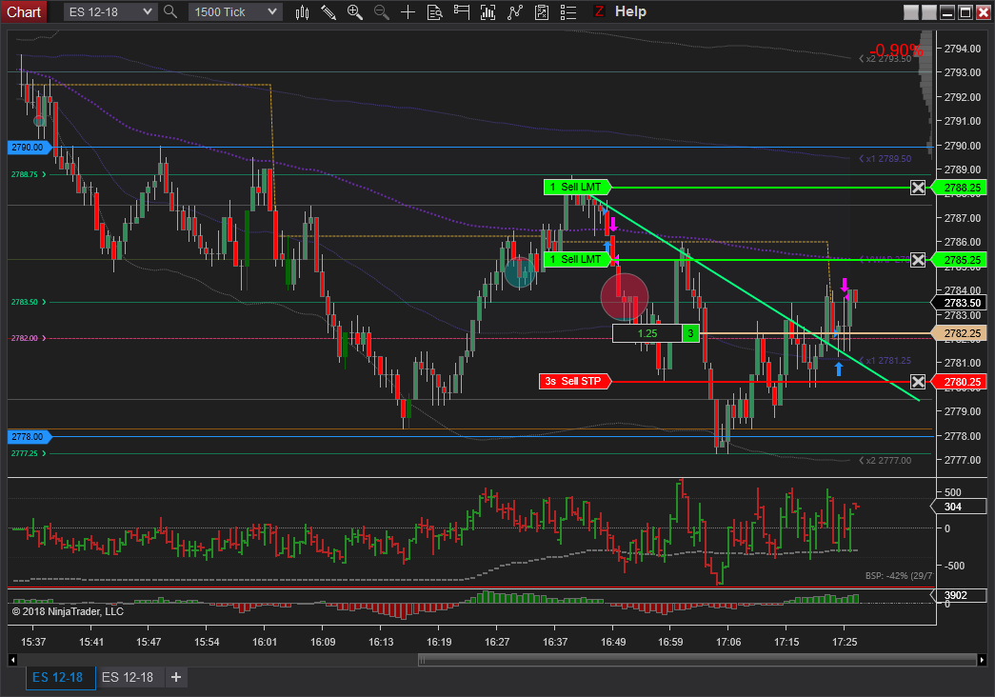Image resolution: width=995 pixels, height=697 pixels.
Task: Switch to the second ES 12-18 tab
Action: [x=128, y=677]
